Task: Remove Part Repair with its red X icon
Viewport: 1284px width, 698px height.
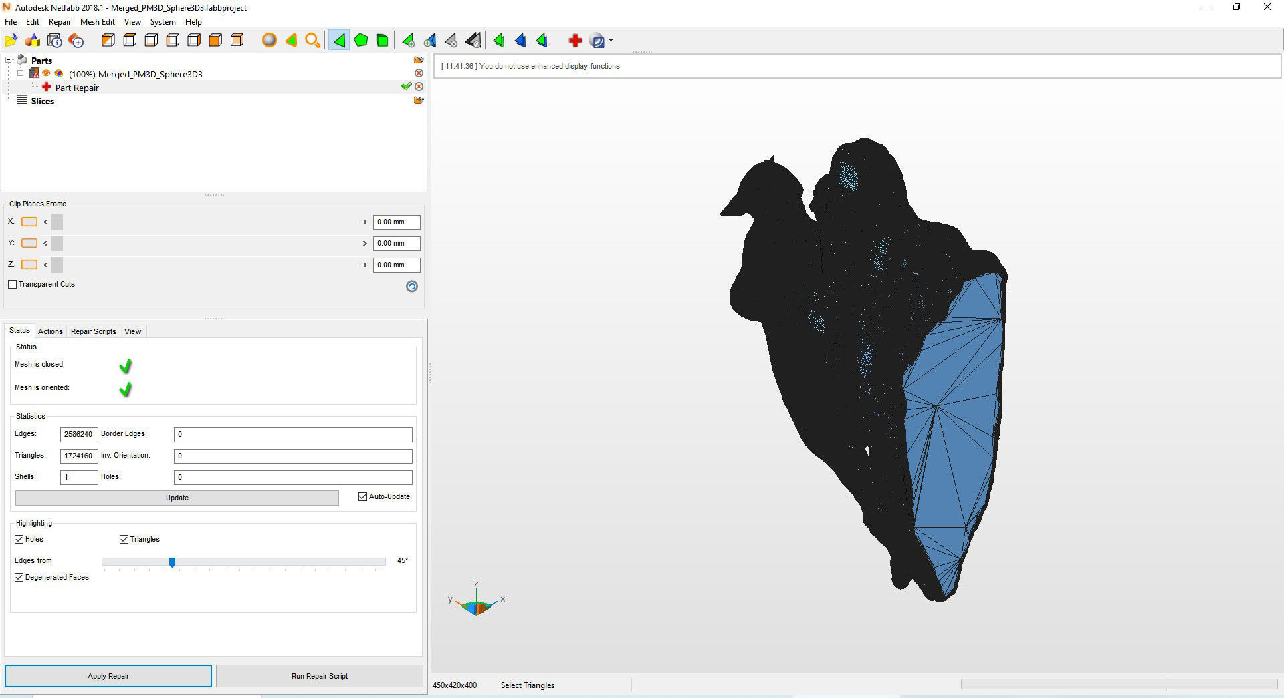Action: coord(419,87)
